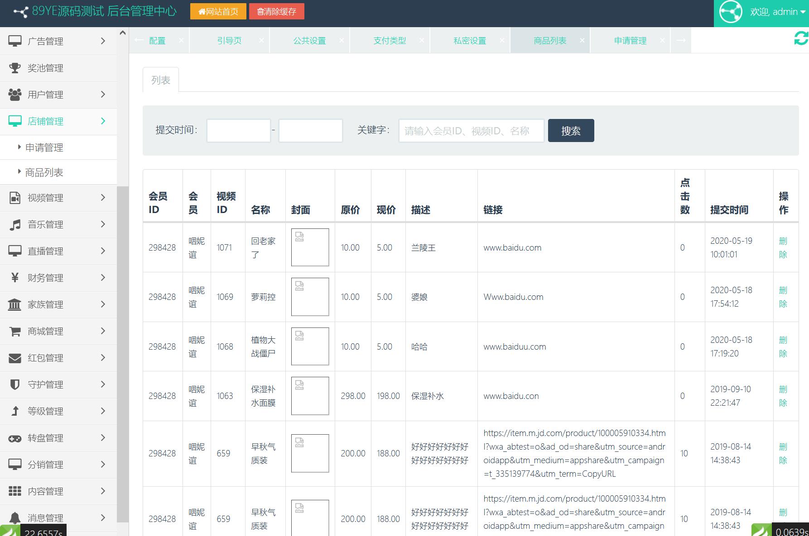Collapse the 店铺管理 menu chevron

(103, 121)
